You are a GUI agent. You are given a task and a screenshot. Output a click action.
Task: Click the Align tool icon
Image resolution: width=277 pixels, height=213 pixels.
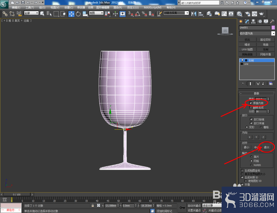pos(201,14)
